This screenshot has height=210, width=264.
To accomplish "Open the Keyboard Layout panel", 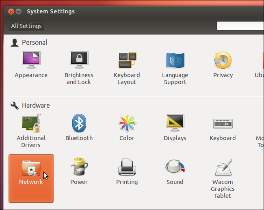I will tap(127, 67).
